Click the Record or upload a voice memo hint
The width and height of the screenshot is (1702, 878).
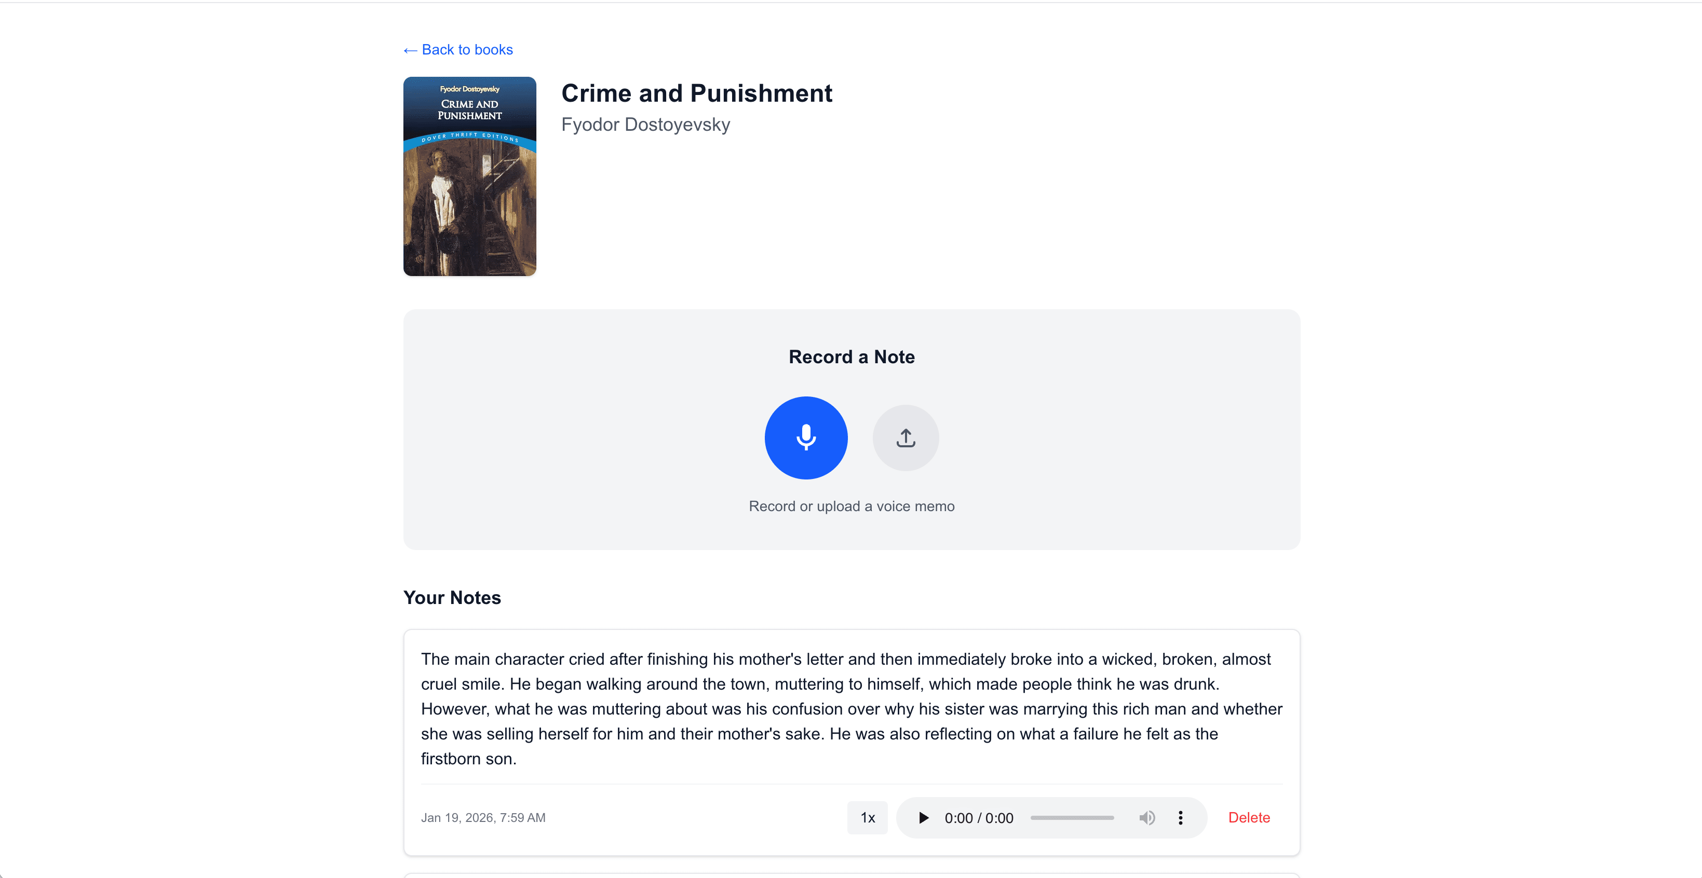(851, 506)
